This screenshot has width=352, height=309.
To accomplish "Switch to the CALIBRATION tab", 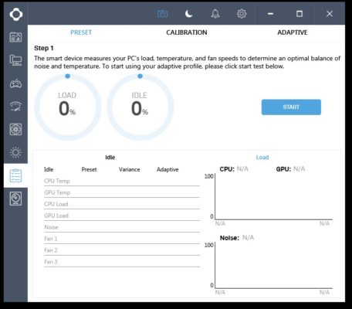I will 187,32.
